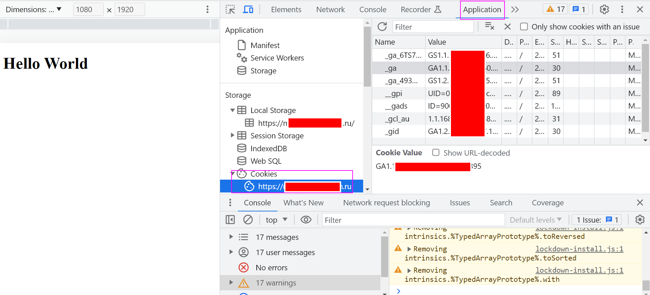This screenshot has width=650, height=295.
Task: Refresh the cookies table
Action: 382,27
